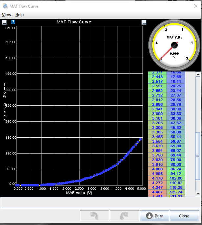Select the flow cell 42.62
Image resolution: width=202 pixels, height=225 pixels.
coord(176,123)
